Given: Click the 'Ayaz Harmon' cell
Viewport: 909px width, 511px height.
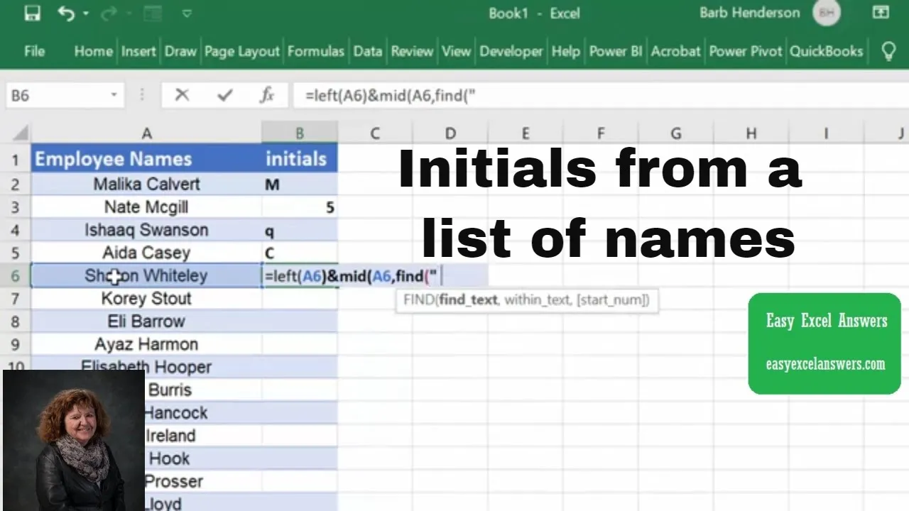Looking at the screenshot, I should click(146, 344).
